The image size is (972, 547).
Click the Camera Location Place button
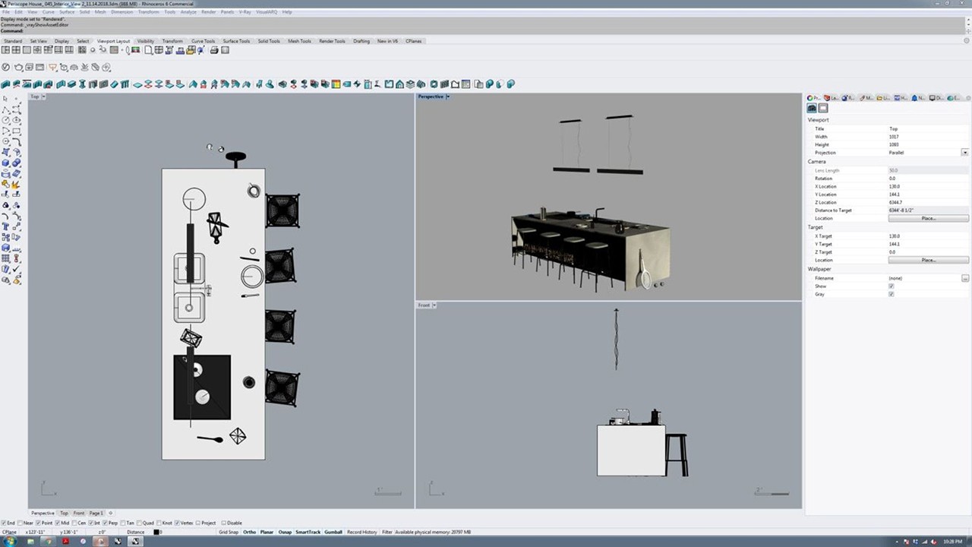[928, 218]
